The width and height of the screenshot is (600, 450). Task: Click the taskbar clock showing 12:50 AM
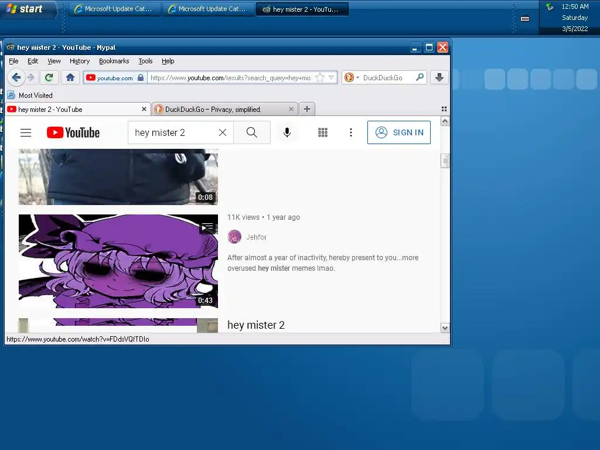pyautogui.click(x=575, y=6)
